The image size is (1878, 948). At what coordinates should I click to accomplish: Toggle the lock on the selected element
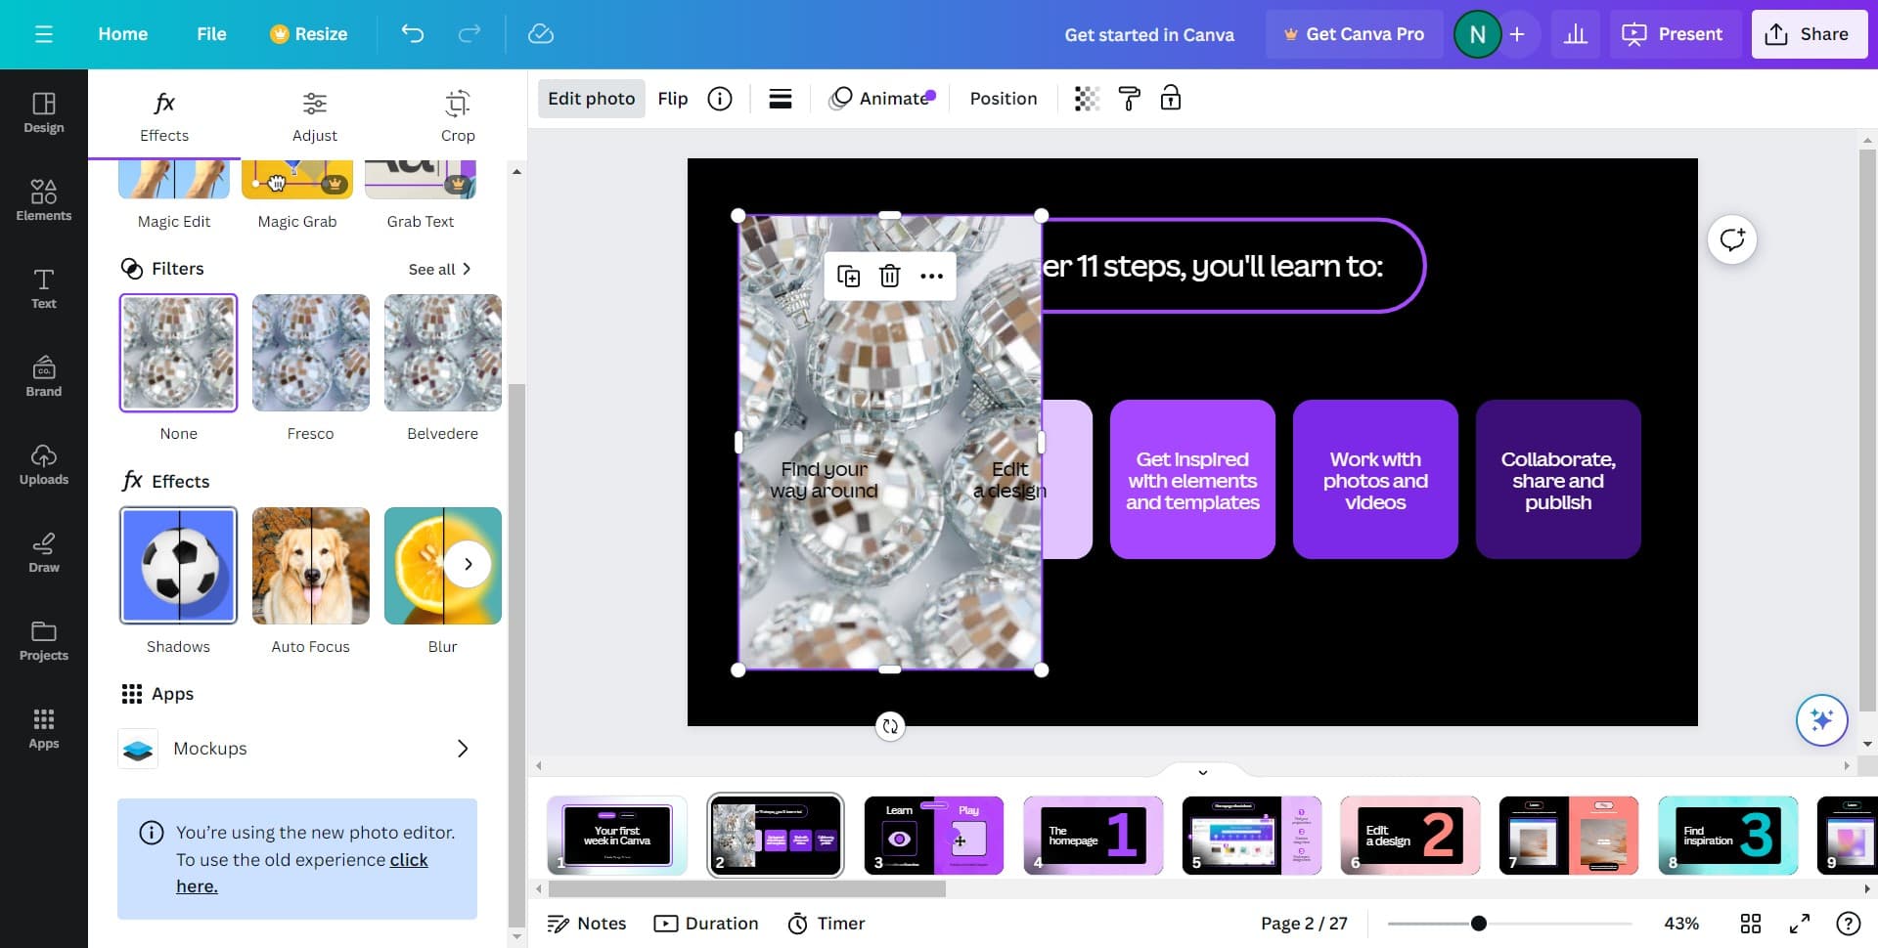[x=1171, y=98]
